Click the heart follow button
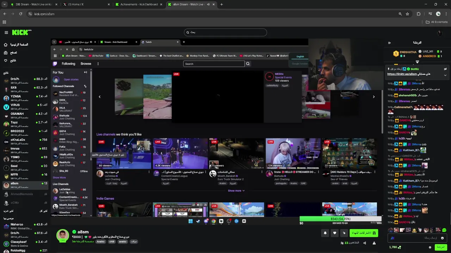This screenshot has height=253, width=451. [335, 233]
